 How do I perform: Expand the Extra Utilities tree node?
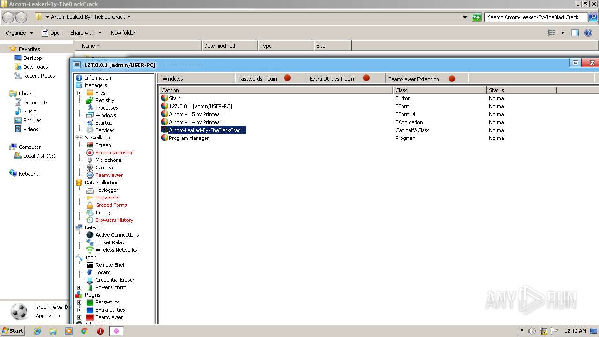[80, 310]
